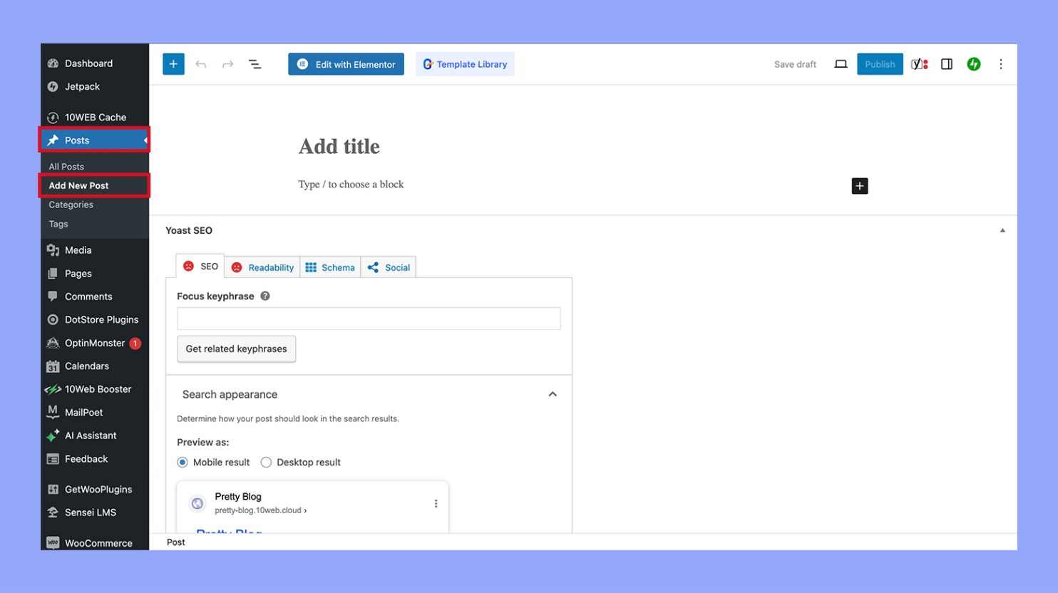This screenshot has width=1058, height=593.
Task: Open All Posts in the Posts submenu
Action: tap(66, 166)
